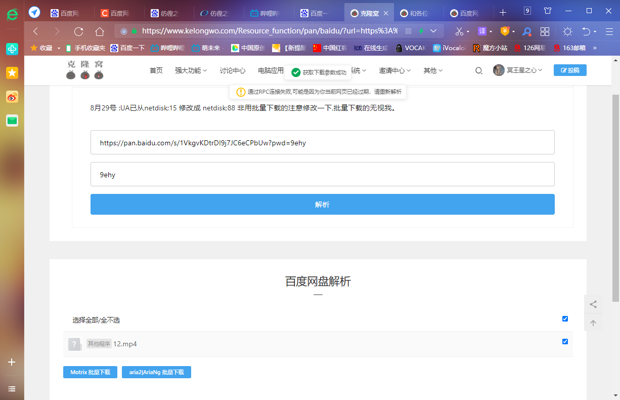Open the VOCAK bookmark

(x=411, y=48)
